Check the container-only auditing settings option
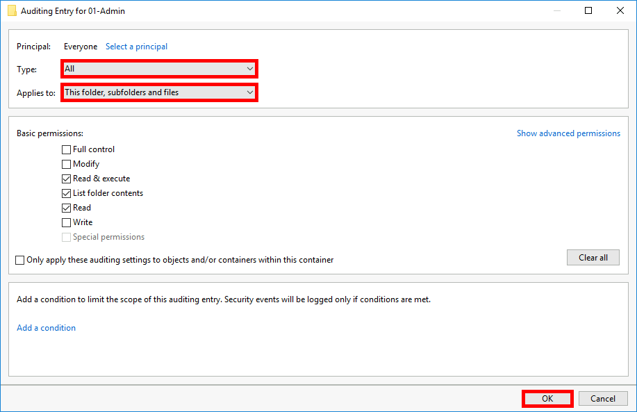Image resolution: width=637 pixels, height=412 pixels. coord(19,259)
